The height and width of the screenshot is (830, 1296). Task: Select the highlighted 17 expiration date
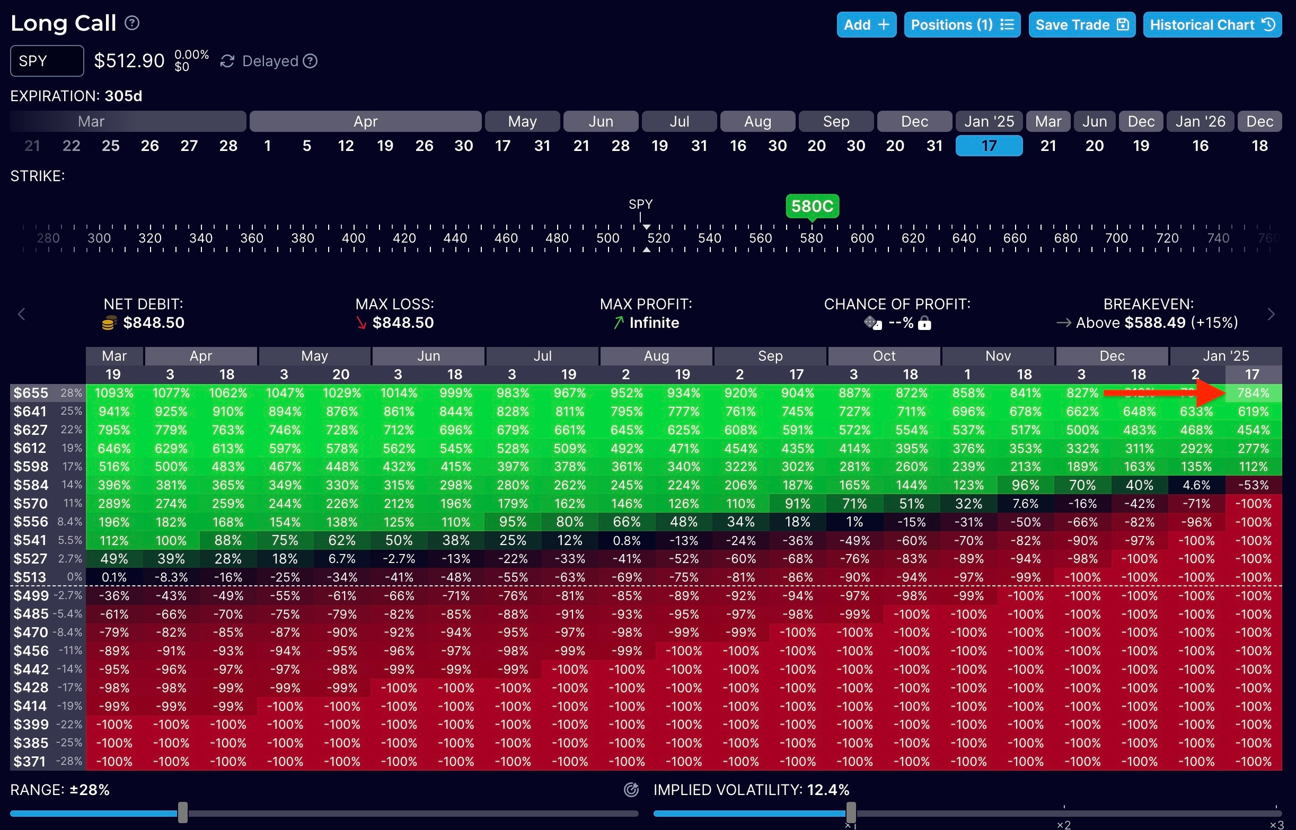tap(989, 146)
